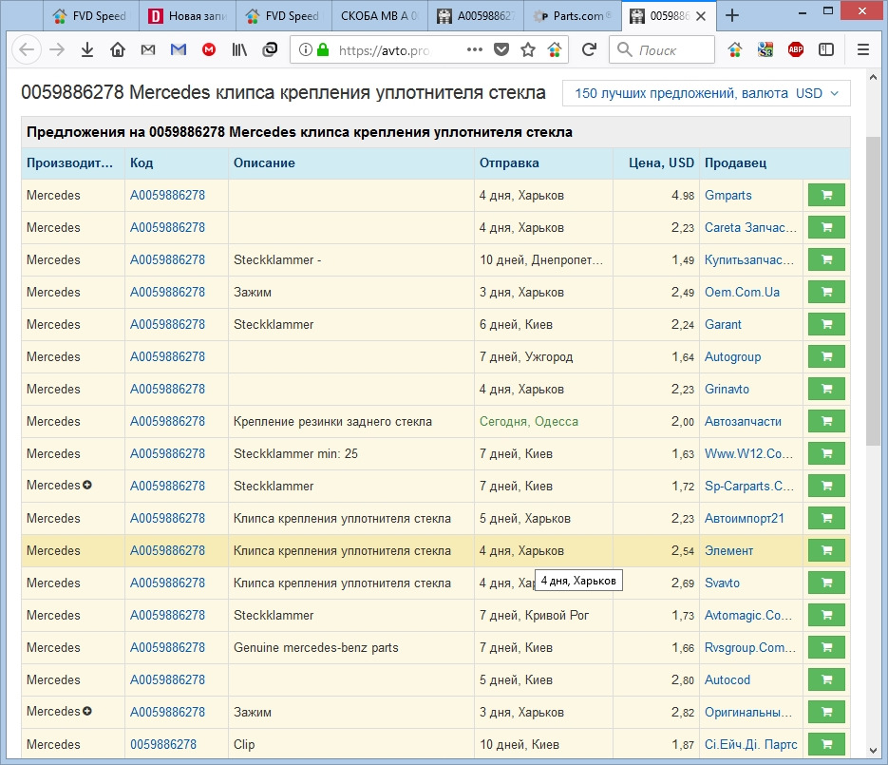Open the browser home page icon
Screen dimensions: 888x765
(x=118, y=49)
